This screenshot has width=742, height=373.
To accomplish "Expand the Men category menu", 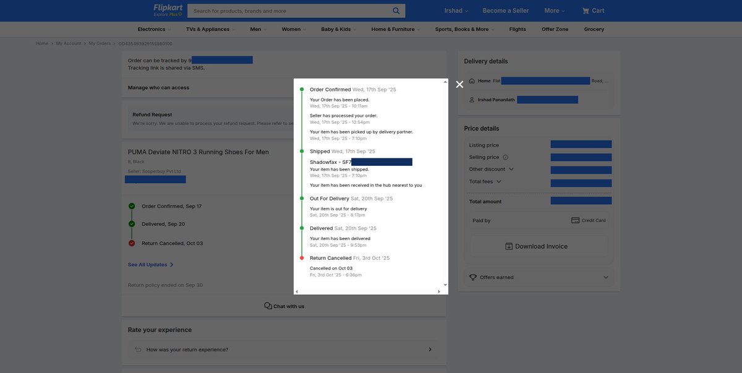I will tap(258, 29).
